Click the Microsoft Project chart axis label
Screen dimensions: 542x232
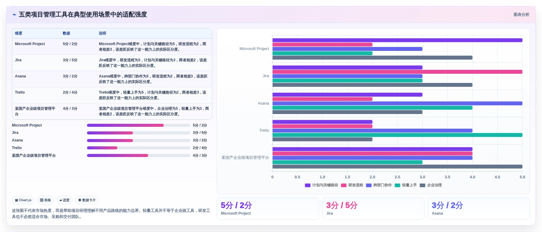pos(254,49)
